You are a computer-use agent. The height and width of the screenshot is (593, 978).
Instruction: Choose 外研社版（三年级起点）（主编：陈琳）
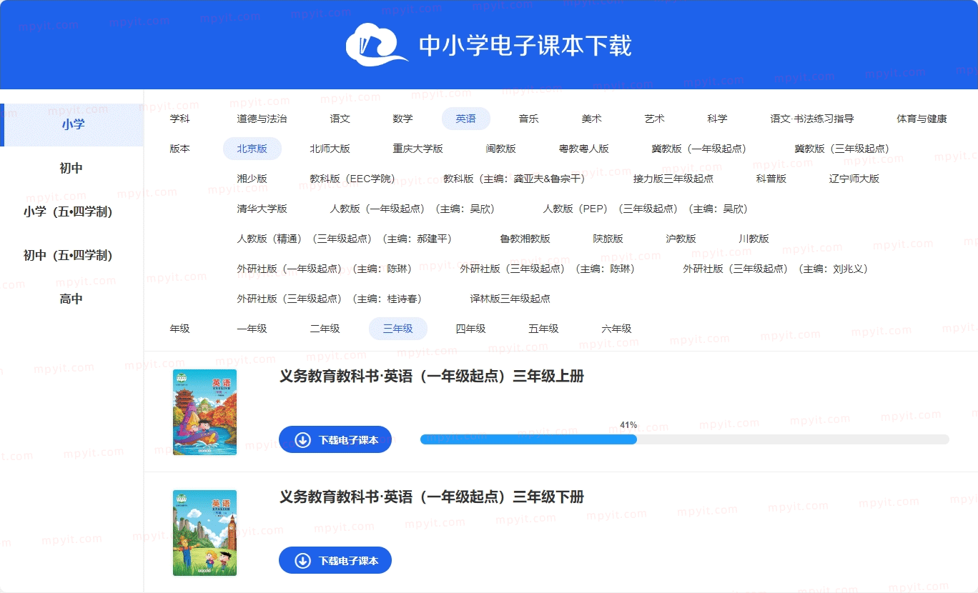coord(550,269)
